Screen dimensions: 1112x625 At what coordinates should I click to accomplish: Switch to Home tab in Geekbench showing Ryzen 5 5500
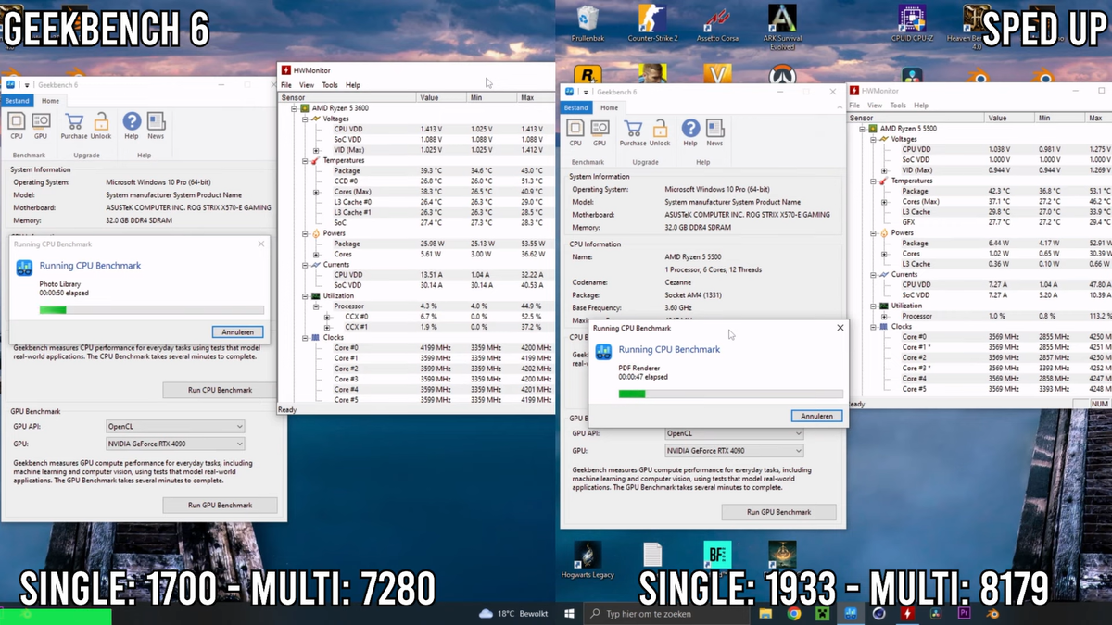(609, 107)
